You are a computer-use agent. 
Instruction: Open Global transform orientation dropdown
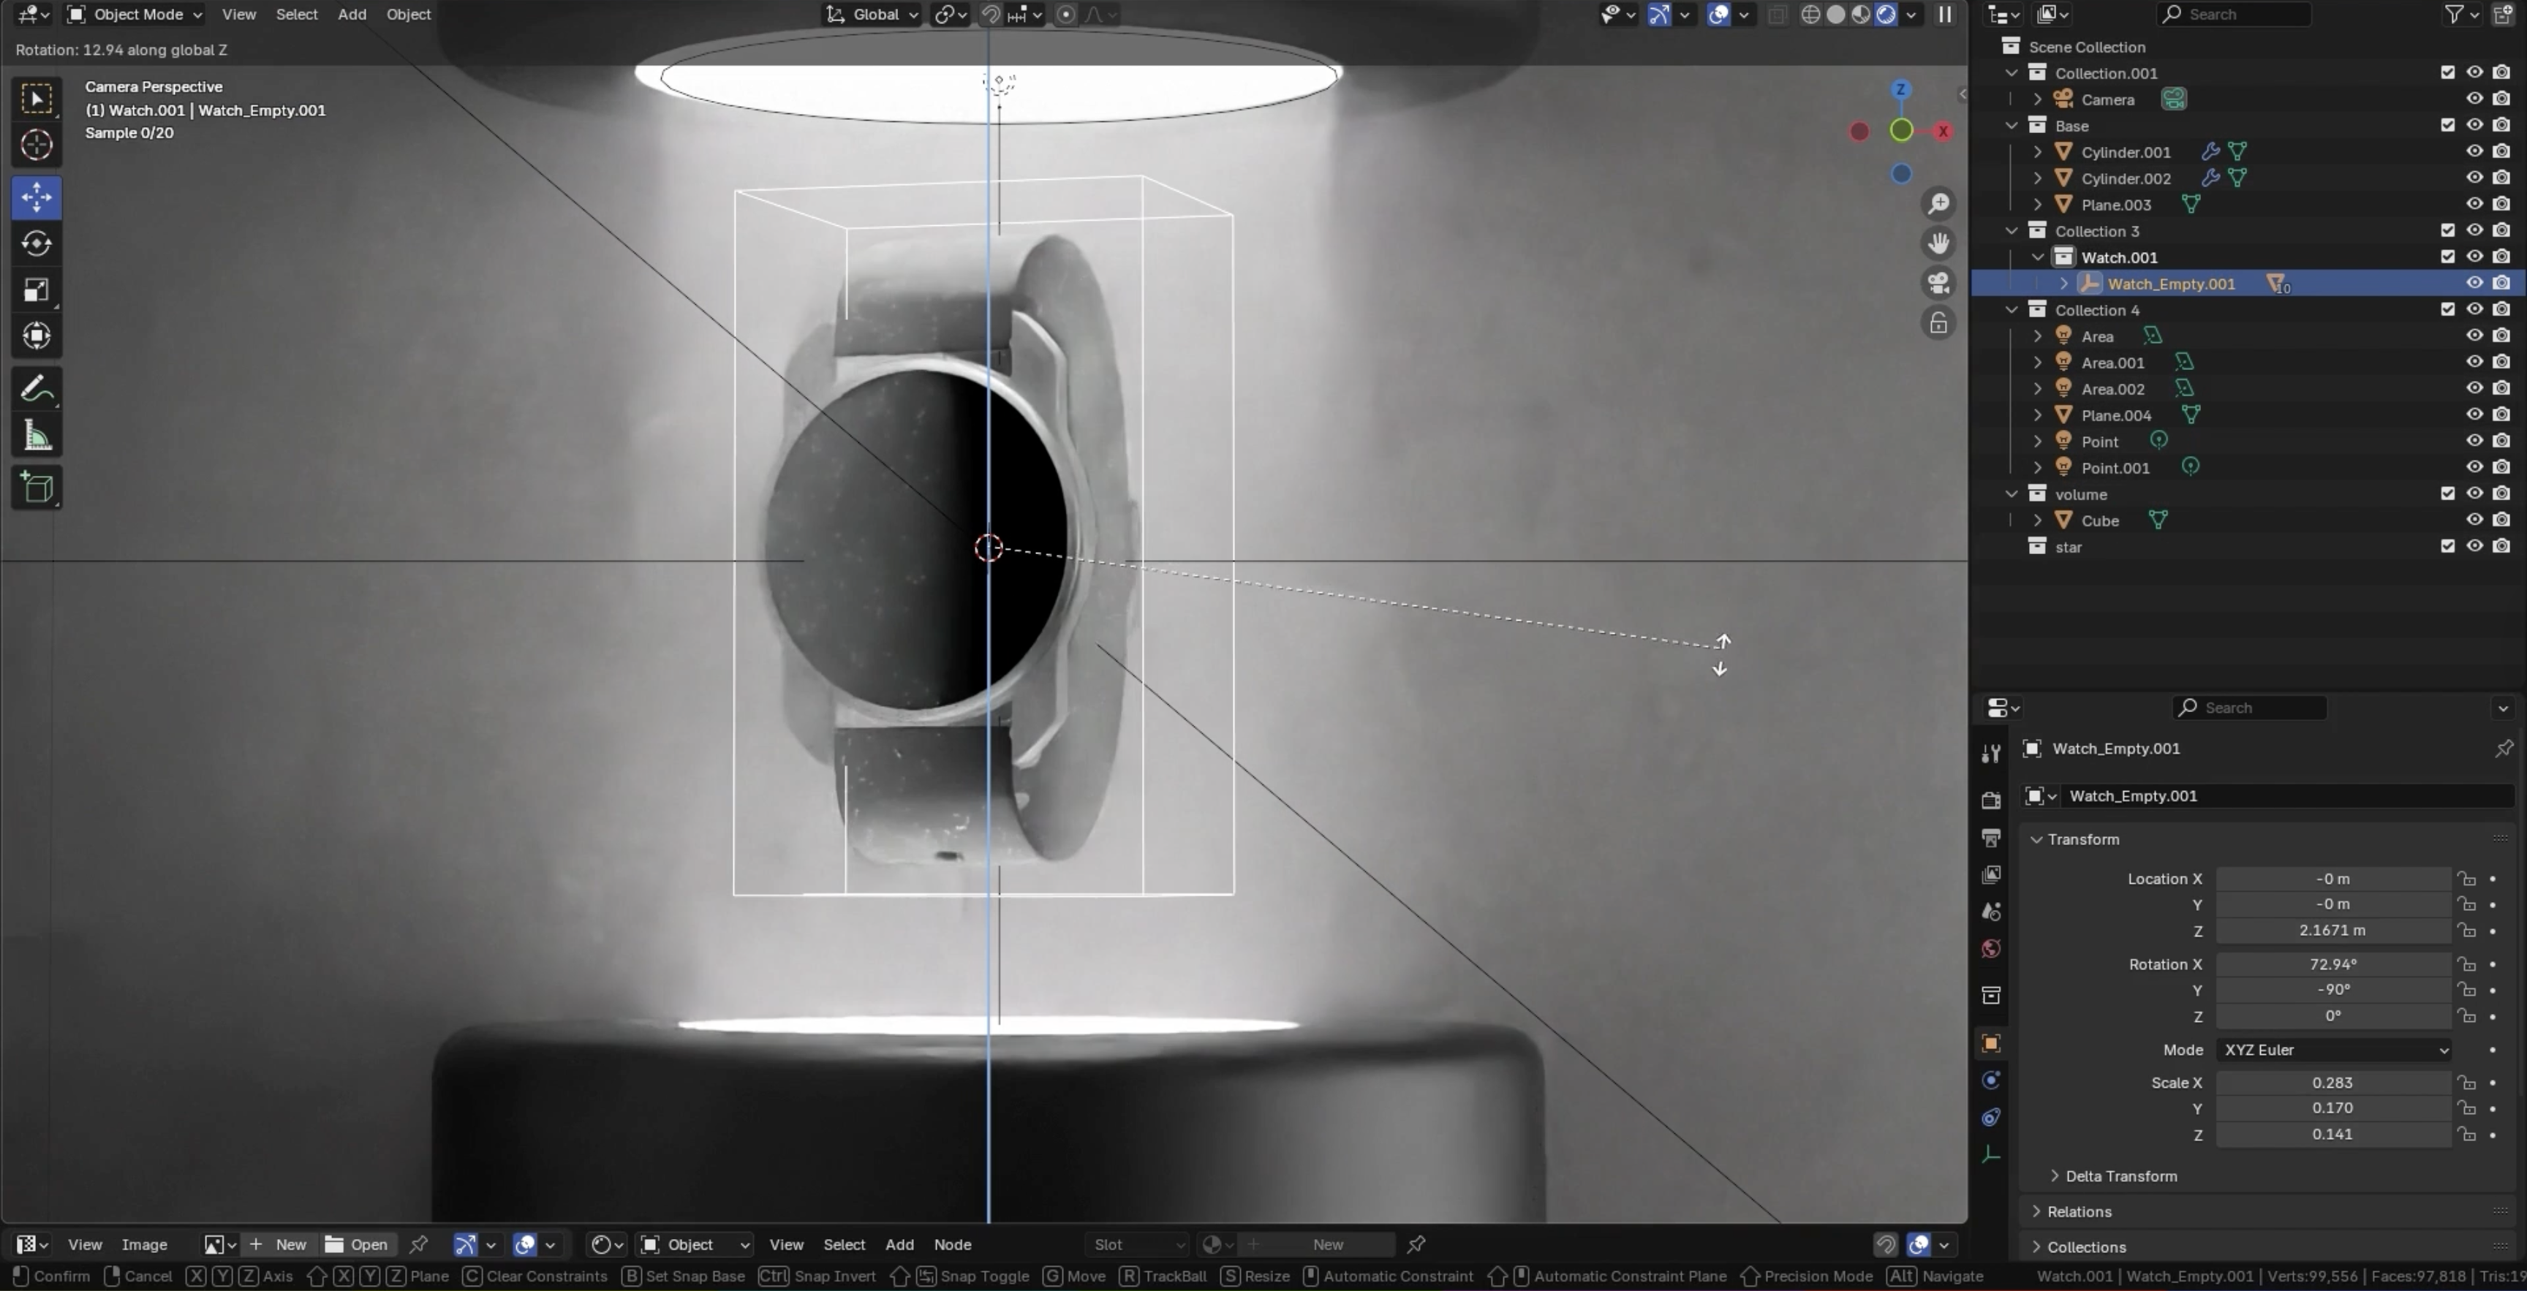[871, 14]
